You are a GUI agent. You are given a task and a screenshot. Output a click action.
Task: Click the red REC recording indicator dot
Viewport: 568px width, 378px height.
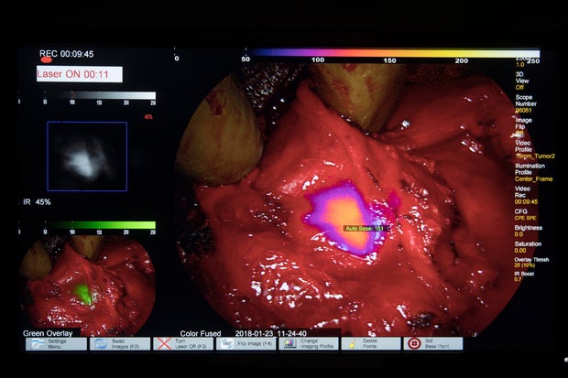coord(47,59)
